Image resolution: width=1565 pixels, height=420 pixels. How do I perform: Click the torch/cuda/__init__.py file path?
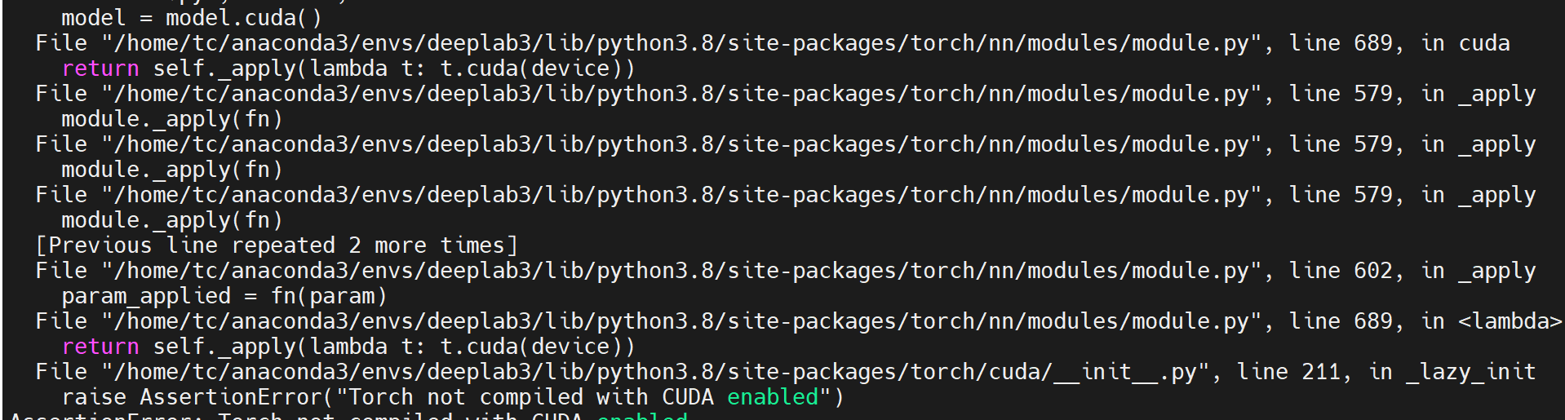point(656,372)
